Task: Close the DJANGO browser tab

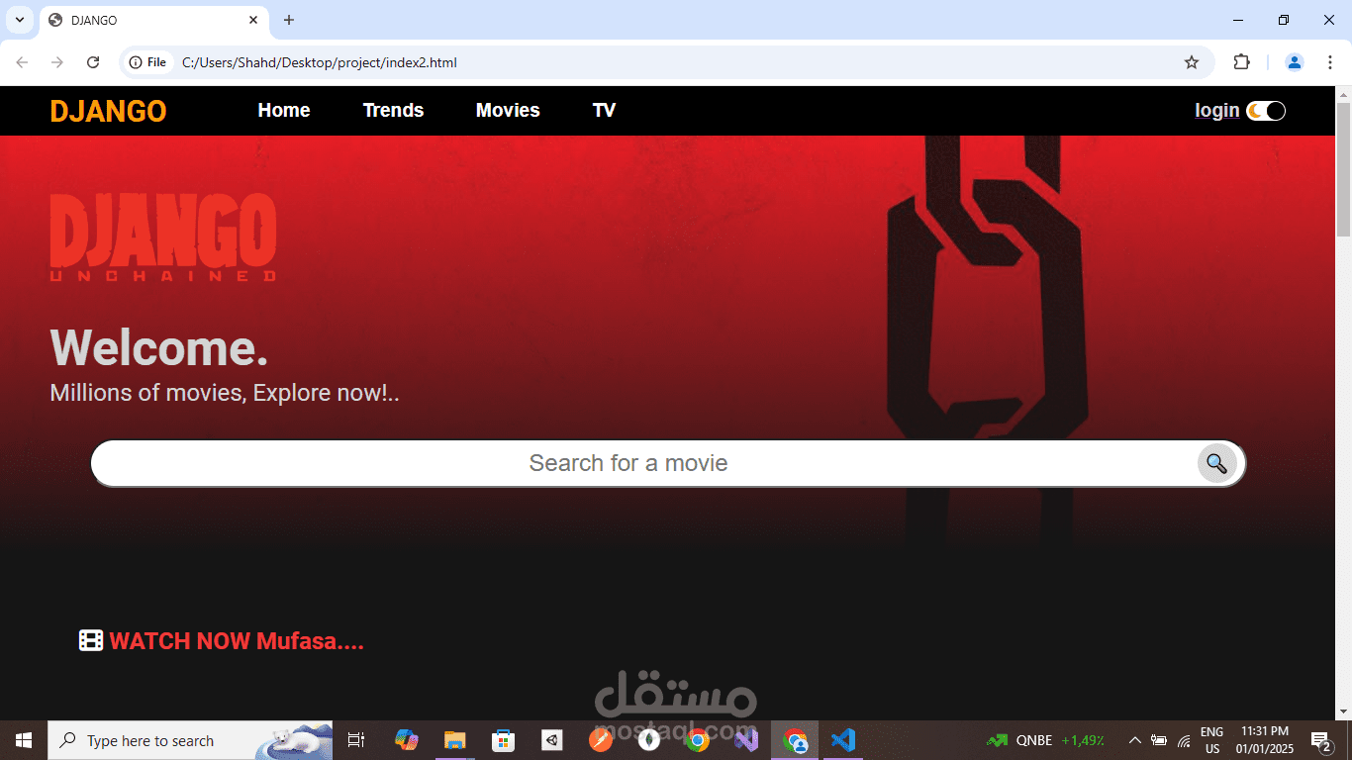Action: click(x=253, y=20)
